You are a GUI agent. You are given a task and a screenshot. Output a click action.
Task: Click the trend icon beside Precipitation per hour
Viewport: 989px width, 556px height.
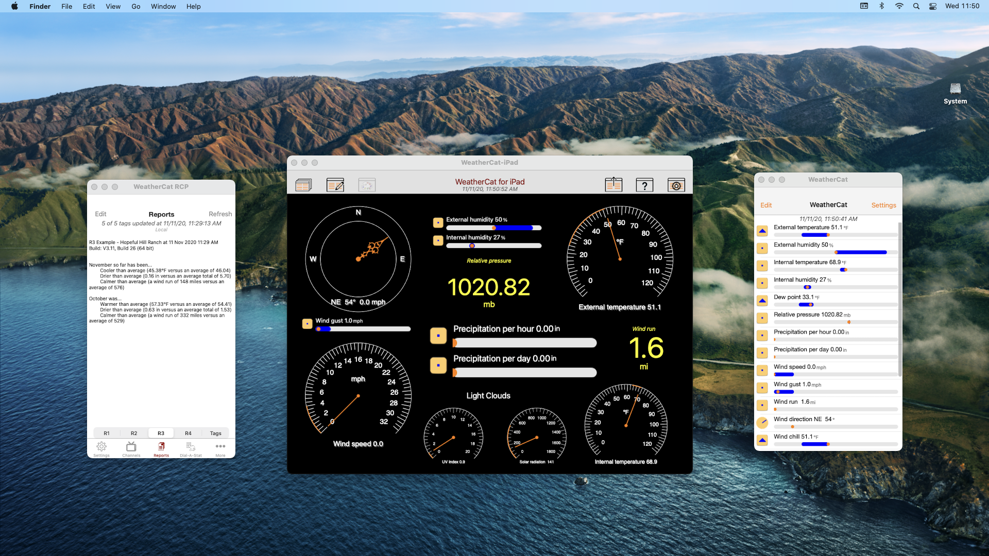coord(438,336)
